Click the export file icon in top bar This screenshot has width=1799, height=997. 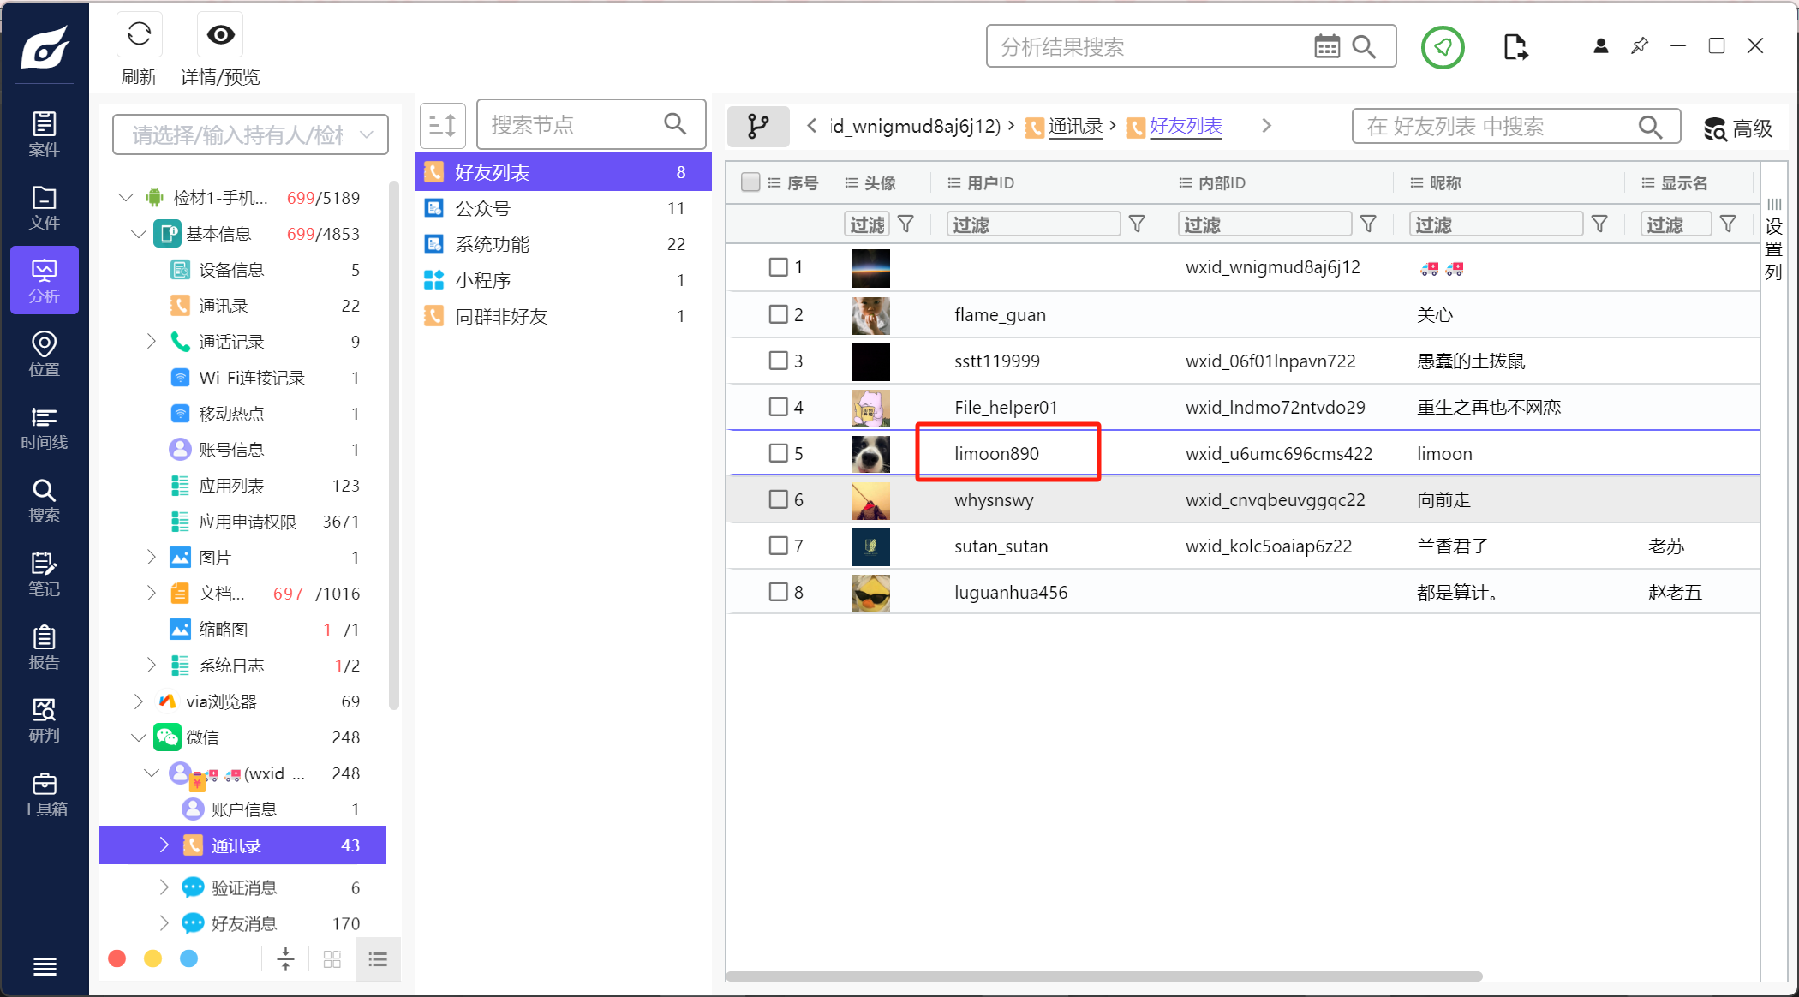1515,46
